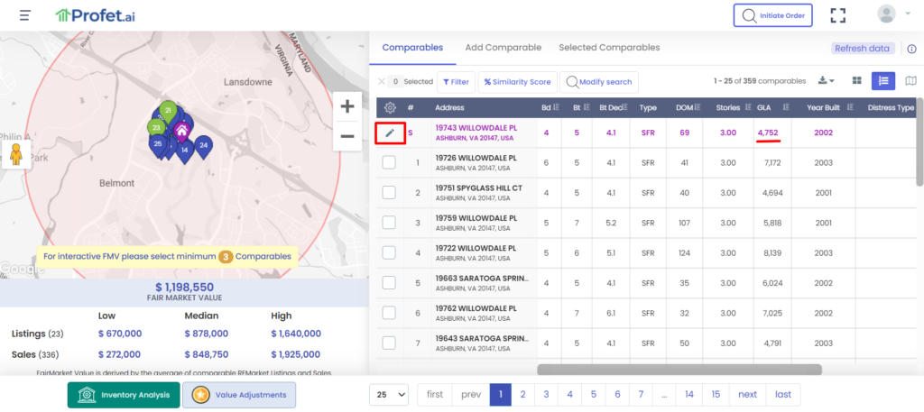The height and width of the screenshot is (412, 924).
Task: Check the box for 19751 Spyglass Hill Ct
Action: pyautogui.click(x=389, y=192)
